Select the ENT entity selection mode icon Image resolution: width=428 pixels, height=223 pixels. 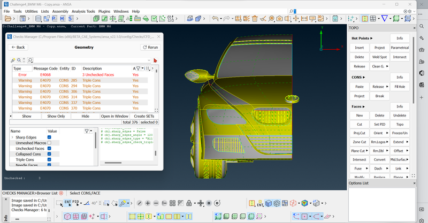[67, 203]
